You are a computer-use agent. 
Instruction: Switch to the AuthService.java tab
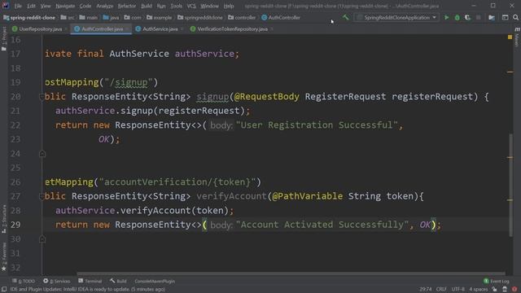click(x=160, y=29)
